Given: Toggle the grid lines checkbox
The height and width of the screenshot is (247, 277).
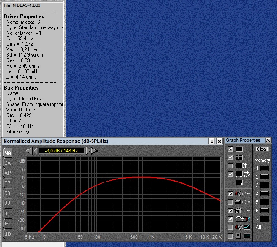Looking at the screenshot, I should tap(230, 157).
